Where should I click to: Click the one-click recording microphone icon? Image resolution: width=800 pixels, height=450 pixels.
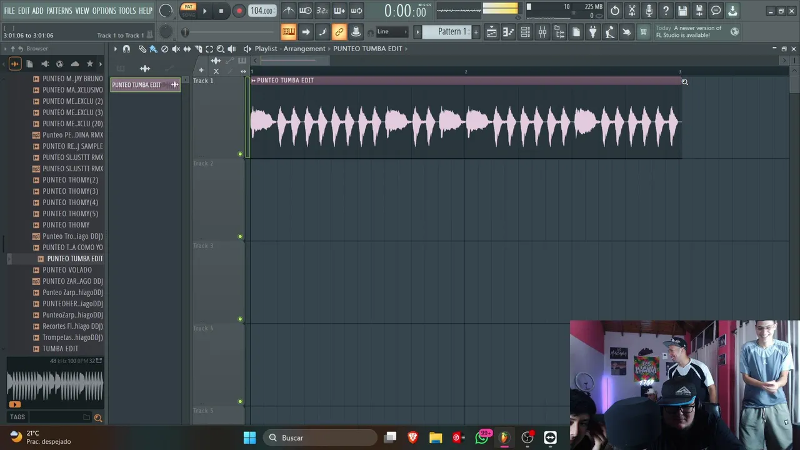649,11
